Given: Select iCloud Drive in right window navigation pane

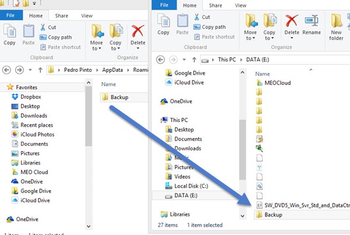Looking at the screenshot, I should (184, 83).
